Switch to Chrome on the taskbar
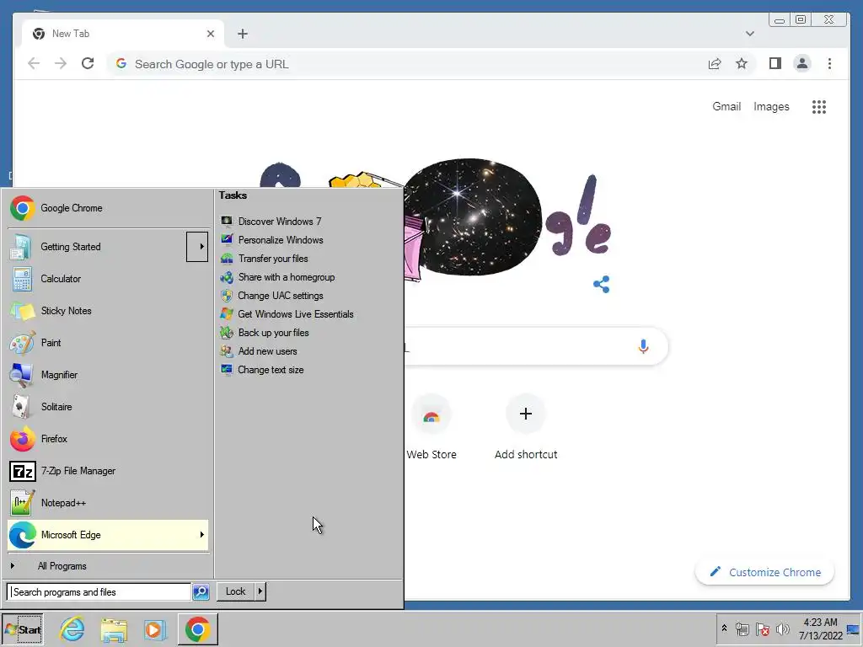The image size is (863, 647). tap(197, 629)
